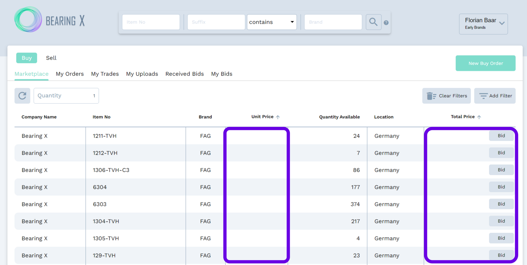Viewport: 527px width, 265px height.
Task: Click the Quantity Available column header
Action: (339, 117)
